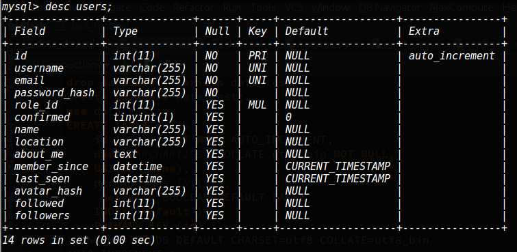Select the avatar_hash field name
The height and width of the screenshot is (252, 517).
pyautogui.click(x=48, y=191)
